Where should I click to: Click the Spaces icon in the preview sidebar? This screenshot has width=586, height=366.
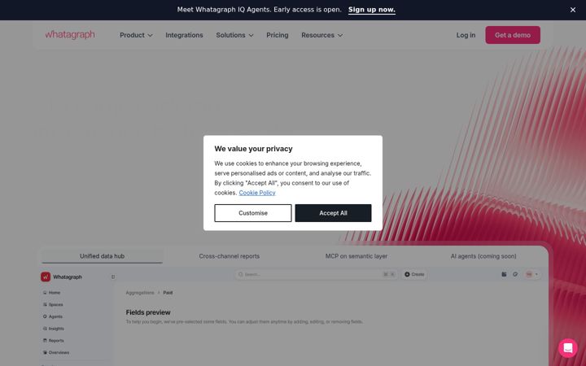click(45, 304)
